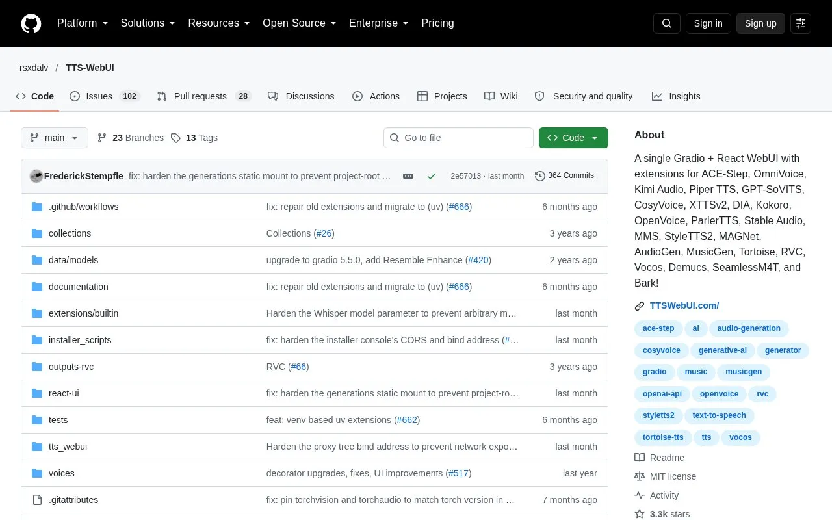The image size is (832, 520).
Task: Click FrederickStempfle's avatar thumbnail
Action: click(36, 176)
